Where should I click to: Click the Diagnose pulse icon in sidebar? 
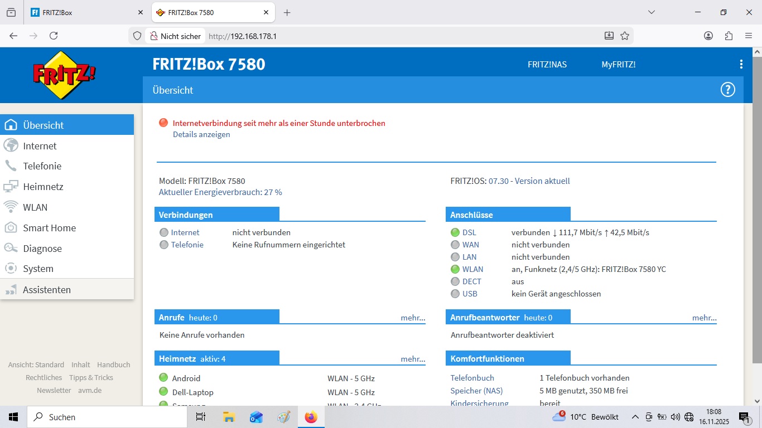pos(11,248)
